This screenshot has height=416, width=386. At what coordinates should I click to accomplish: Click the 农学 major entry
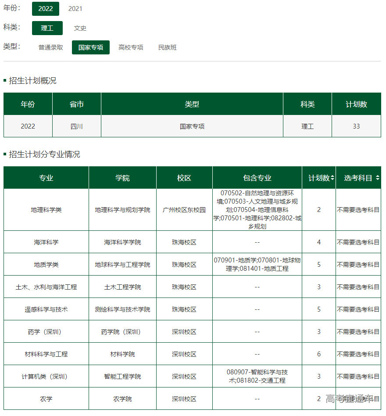click(46, 398)
